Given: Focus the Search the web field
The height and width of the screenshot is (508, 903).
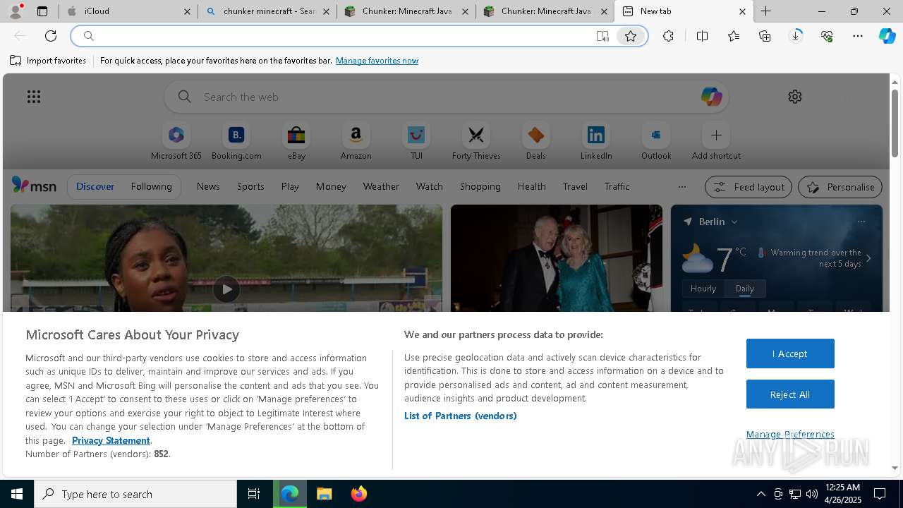Looking at the screenshot, I should (447, 97).
